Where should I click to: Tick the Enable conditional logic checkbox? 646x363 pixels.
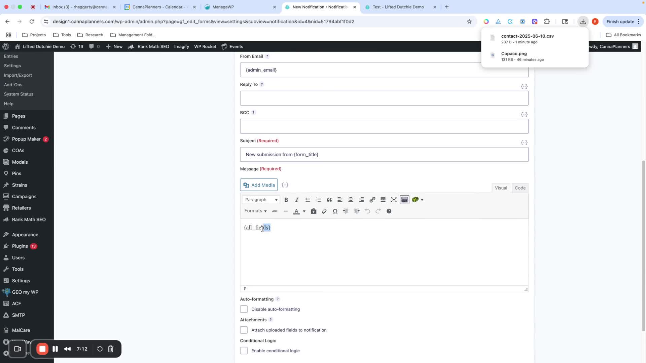click(x=244, y=351)
